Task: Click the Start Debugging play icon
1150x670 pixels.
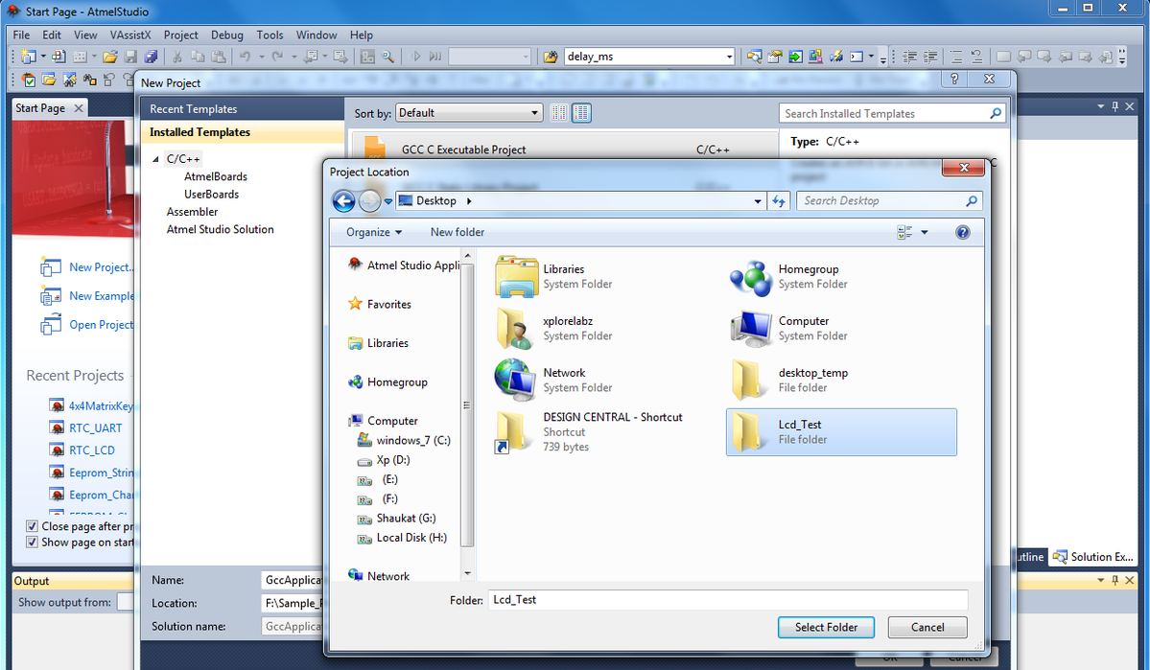Action: [x=416, y=57]
